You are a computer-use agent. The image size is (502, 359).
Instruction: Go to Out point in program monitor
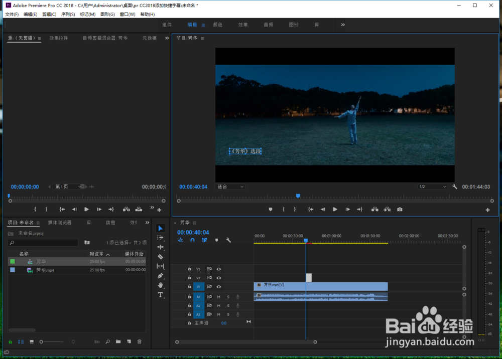point(360,210)
